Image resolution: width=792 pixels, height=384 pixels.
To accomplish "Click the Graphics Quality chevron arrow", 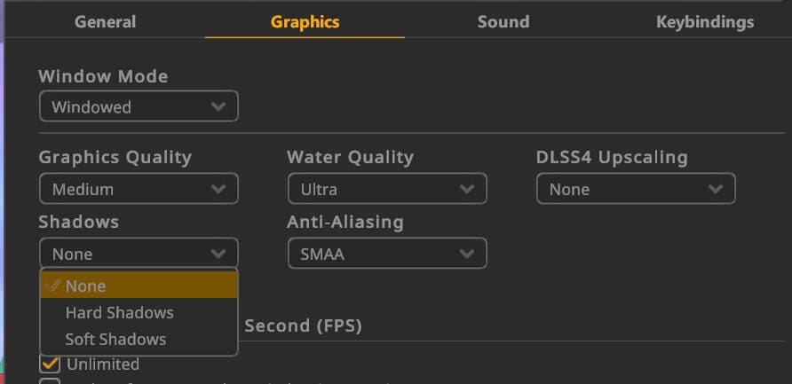I will 218,189.
